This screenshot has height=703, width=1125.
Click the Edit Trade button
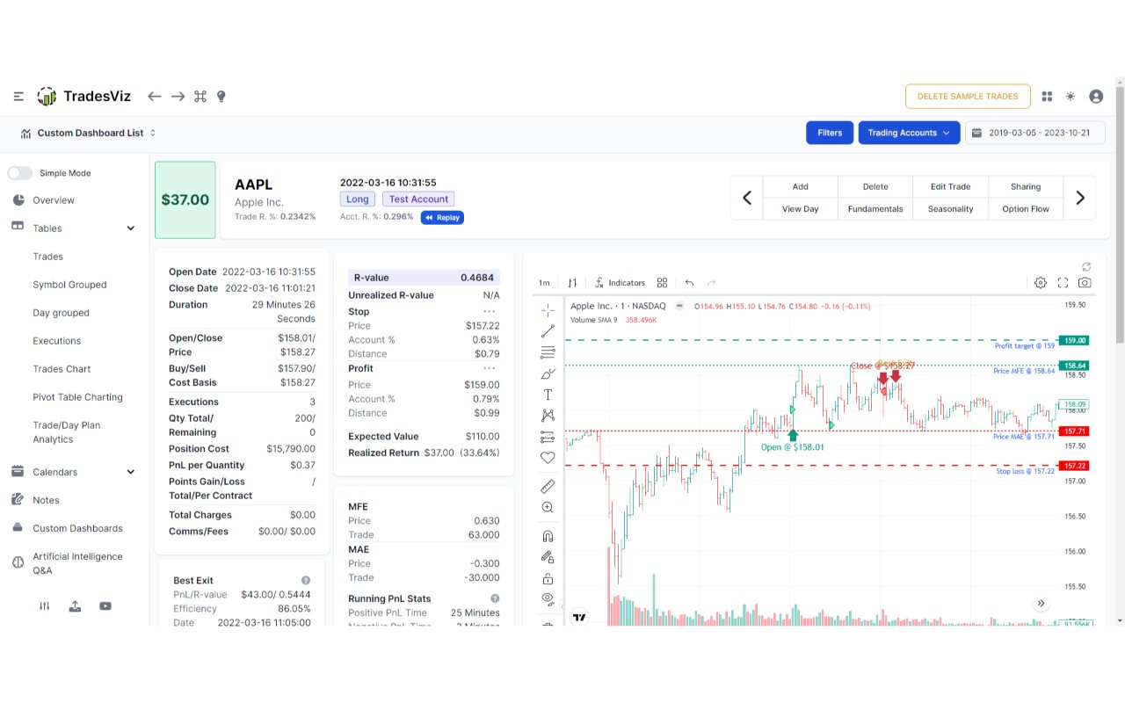point(951,186)
